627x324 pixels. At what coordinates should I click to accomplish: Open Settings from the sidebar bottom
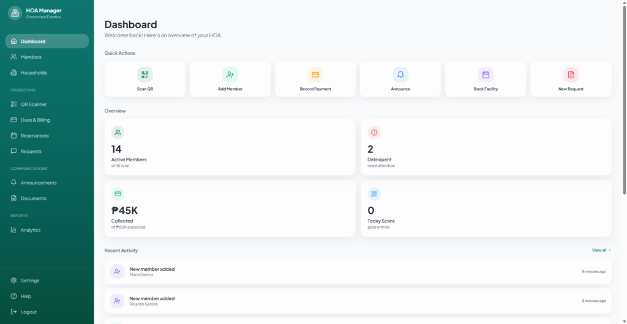29,281
